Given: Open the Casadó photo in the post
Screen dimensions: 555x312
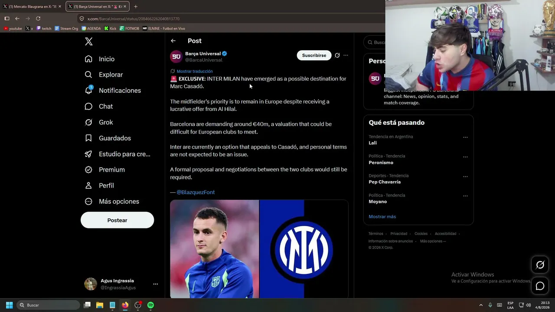Looking at the screenshot, I should (214, 249).
